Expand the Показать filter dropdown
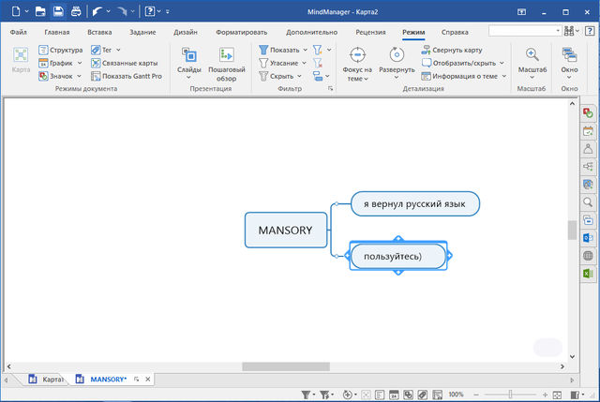 pyautogui.click(x=306, y=50)
